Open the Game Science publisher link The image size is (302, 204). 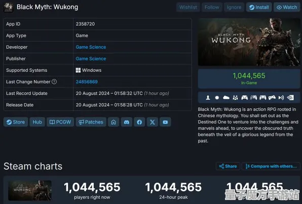(91, 59)
